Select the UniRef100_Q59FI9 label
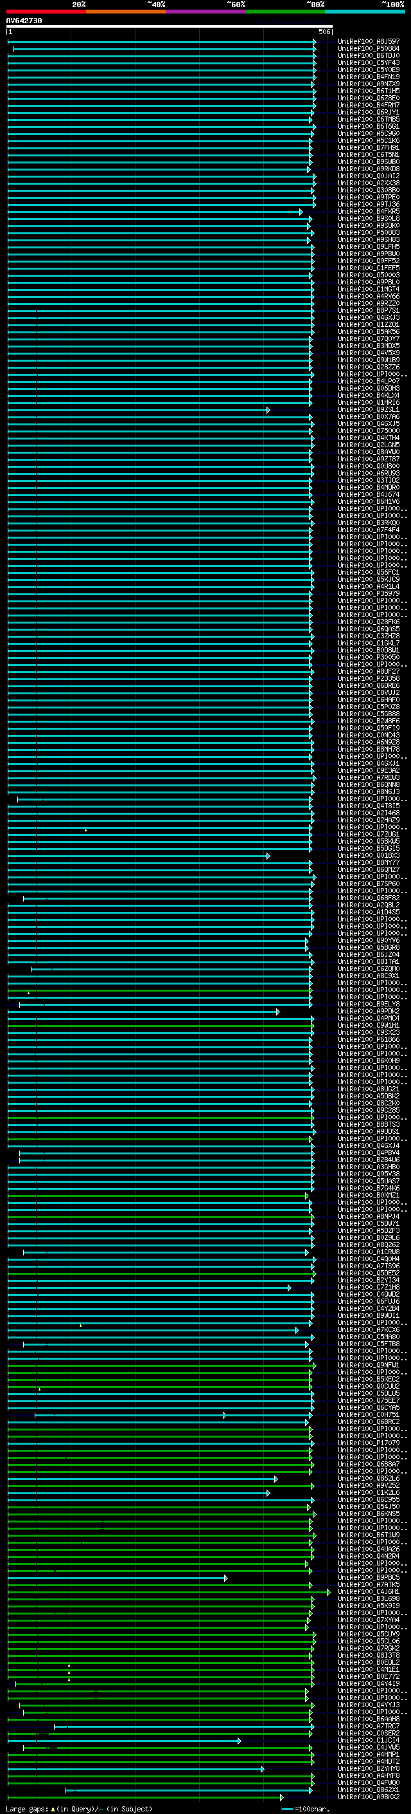 point(369,728)
